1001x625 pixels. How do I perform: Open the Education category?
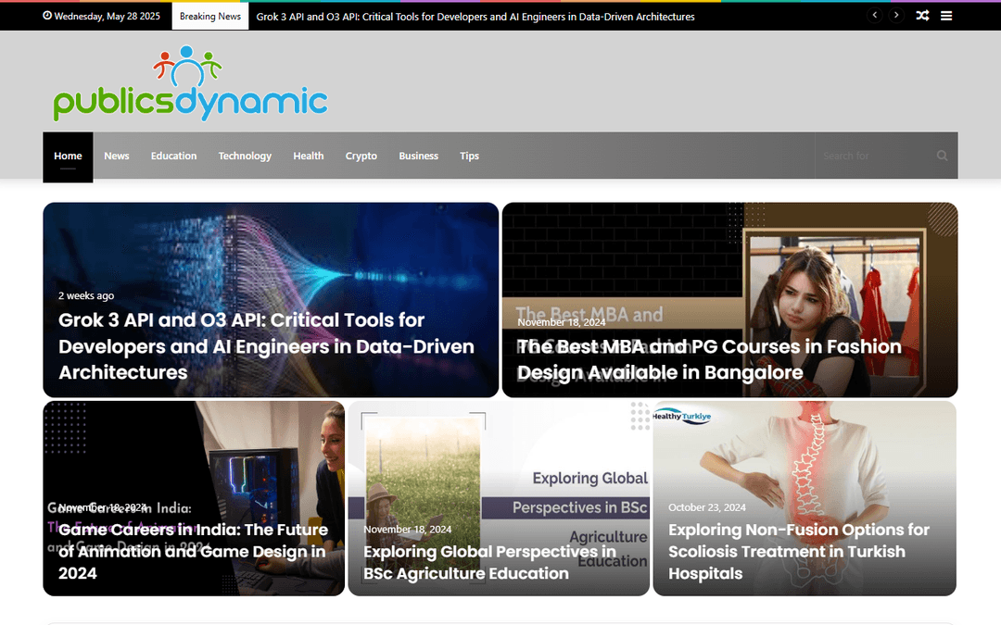pos(173,156)
